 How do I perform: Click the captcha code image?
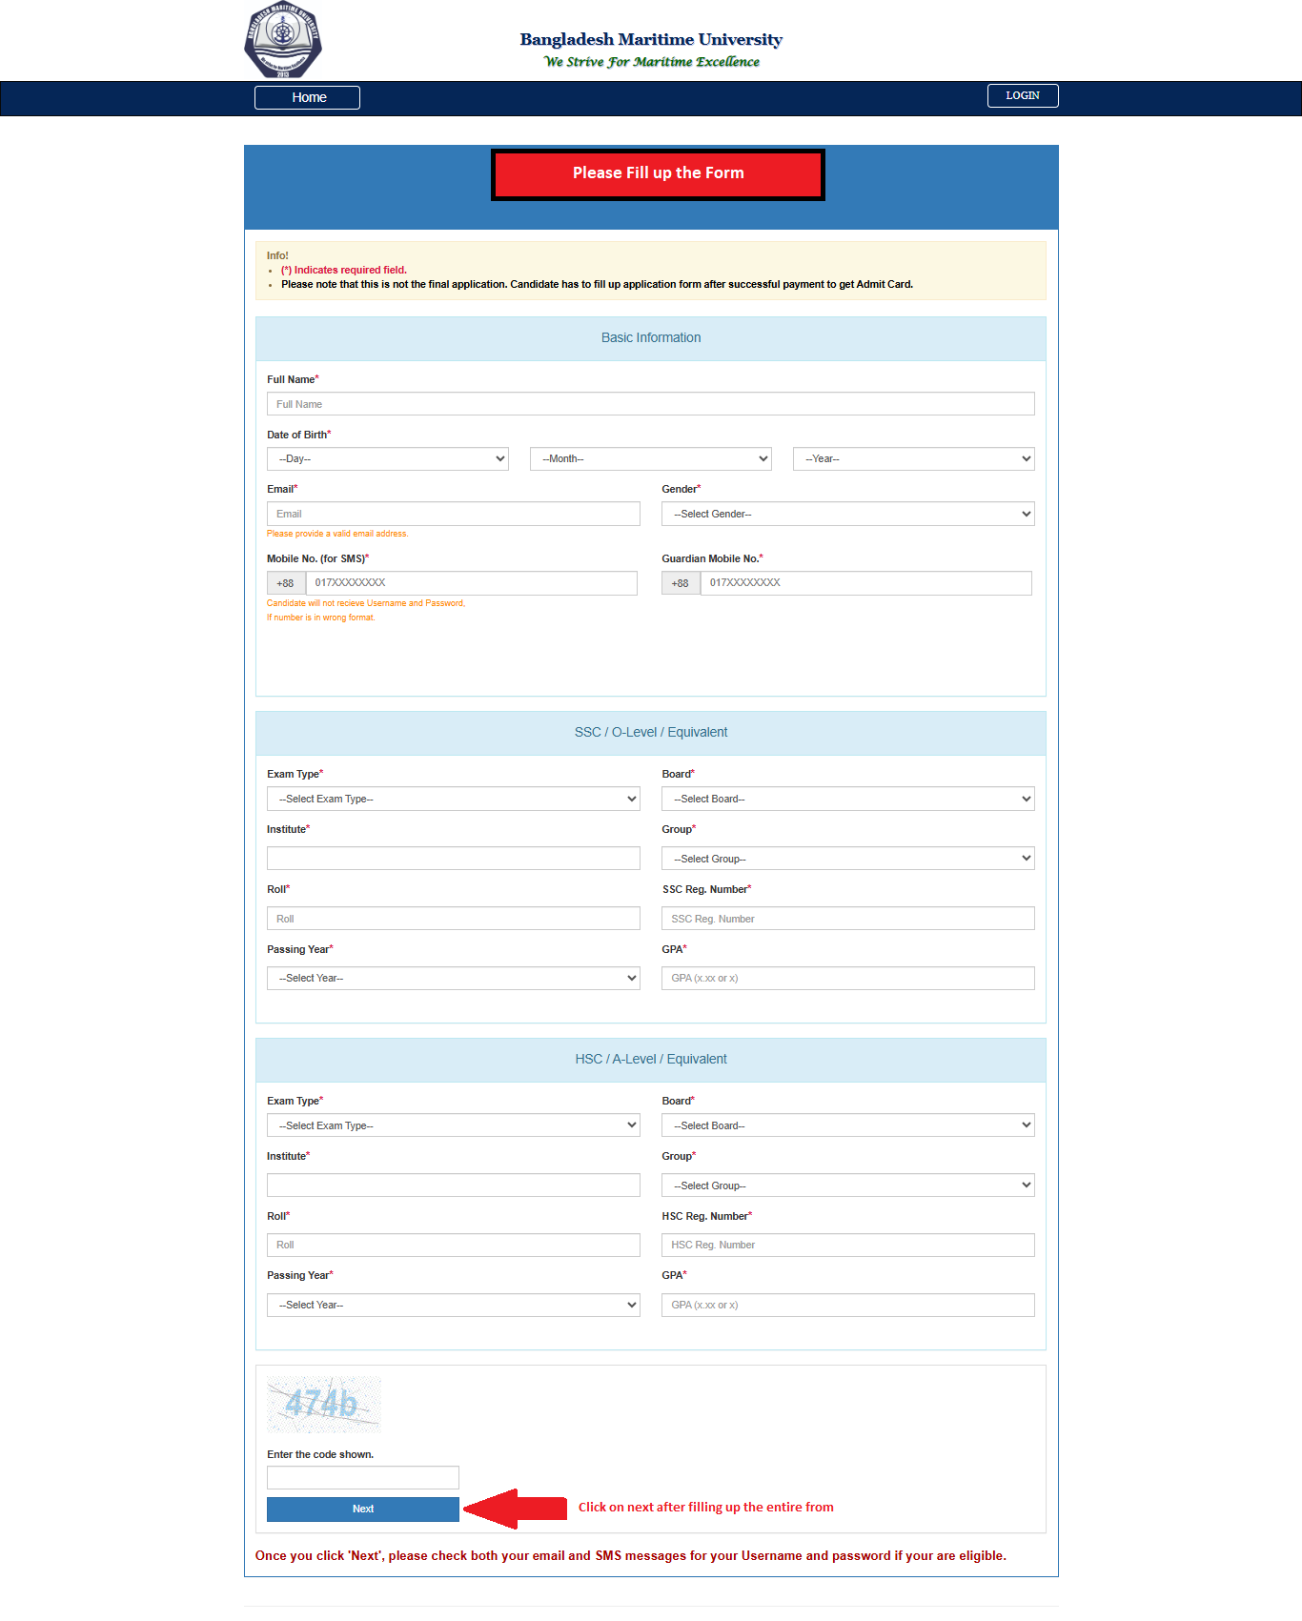324,1404
